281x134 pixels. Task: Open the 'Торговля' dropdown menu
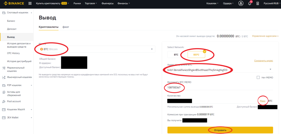(x=91, y=3)
